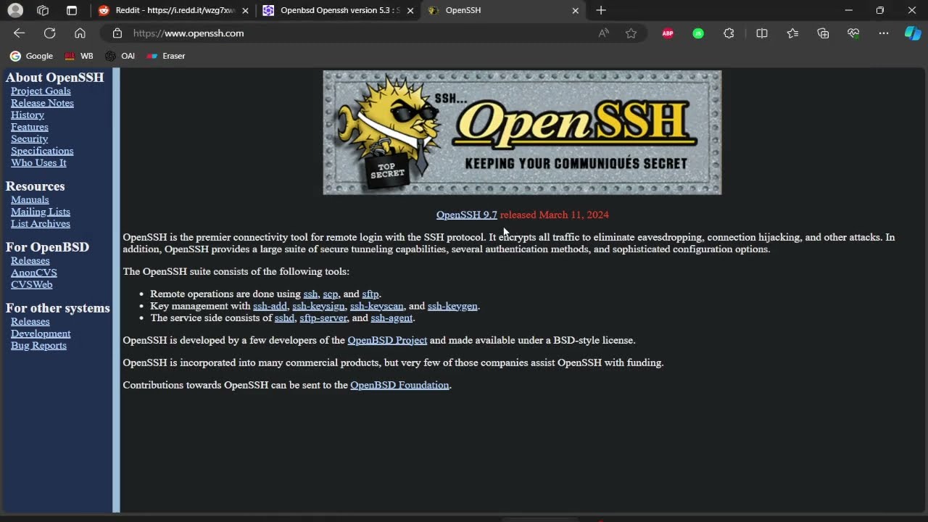
Task: Open the List Archives link
Action: [41, 223]
